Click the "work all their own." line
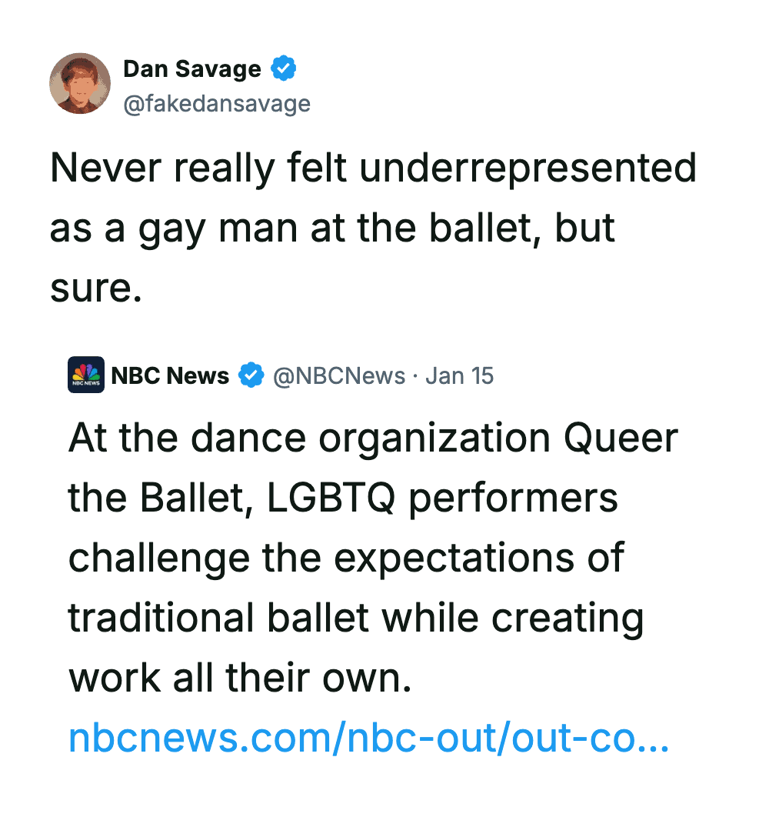This screenshot has height=837, width=769. click(x=240, y=678)
